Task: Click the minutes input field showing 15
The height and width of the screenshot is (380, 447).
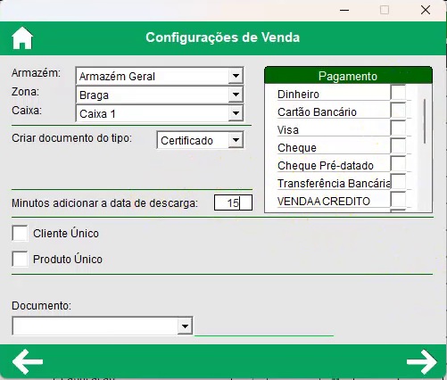Action: tap(233, 202)
